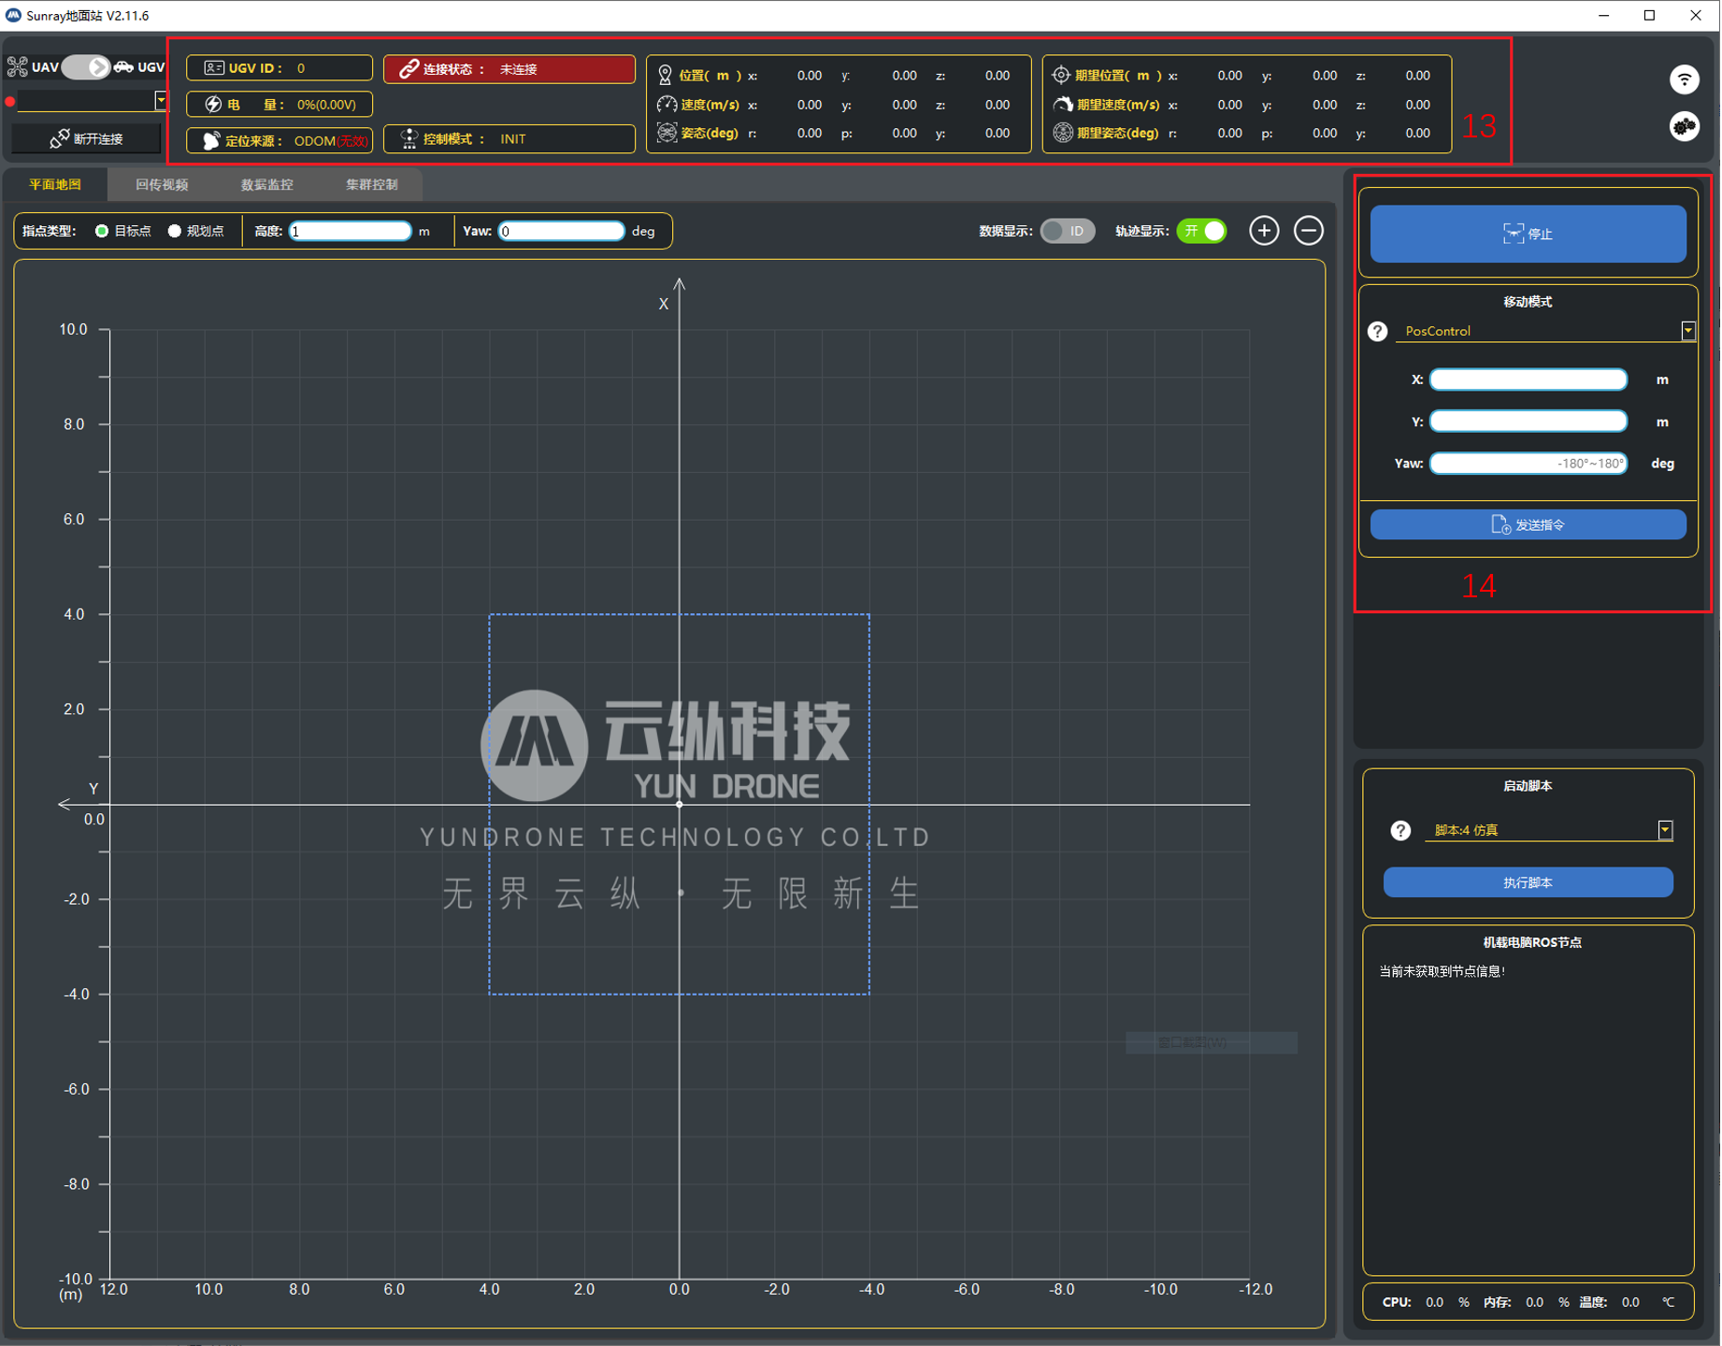Select the 目标点 radio button

tap(102, 231)
